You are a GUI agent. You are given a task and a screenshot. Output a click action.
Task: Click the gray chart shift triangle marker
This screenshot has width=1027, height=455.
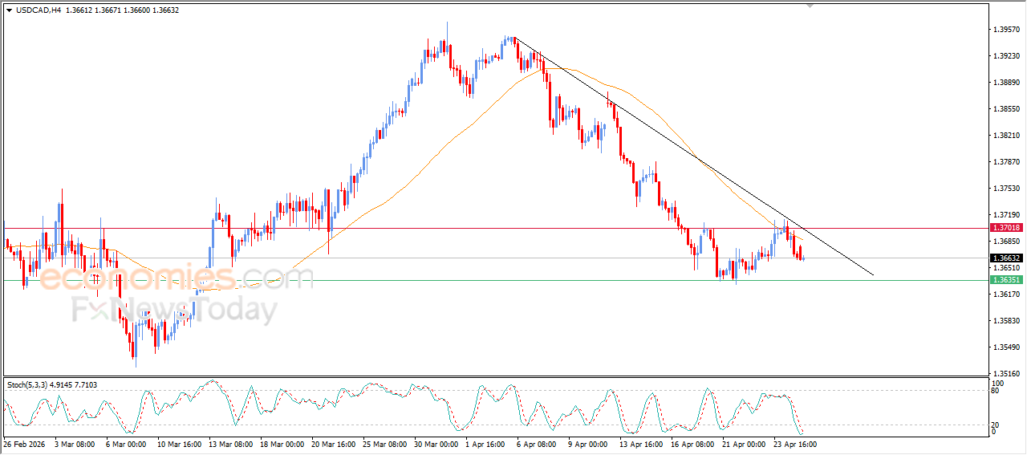tap(810, 6)
